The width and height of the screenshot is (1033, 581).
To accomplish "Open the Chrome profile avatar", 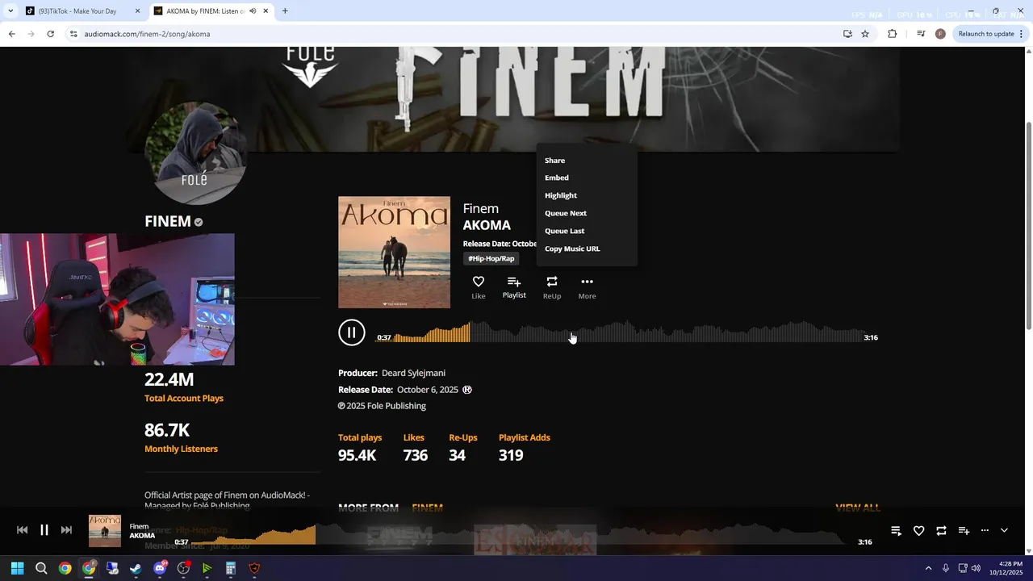I will point(940,34).
